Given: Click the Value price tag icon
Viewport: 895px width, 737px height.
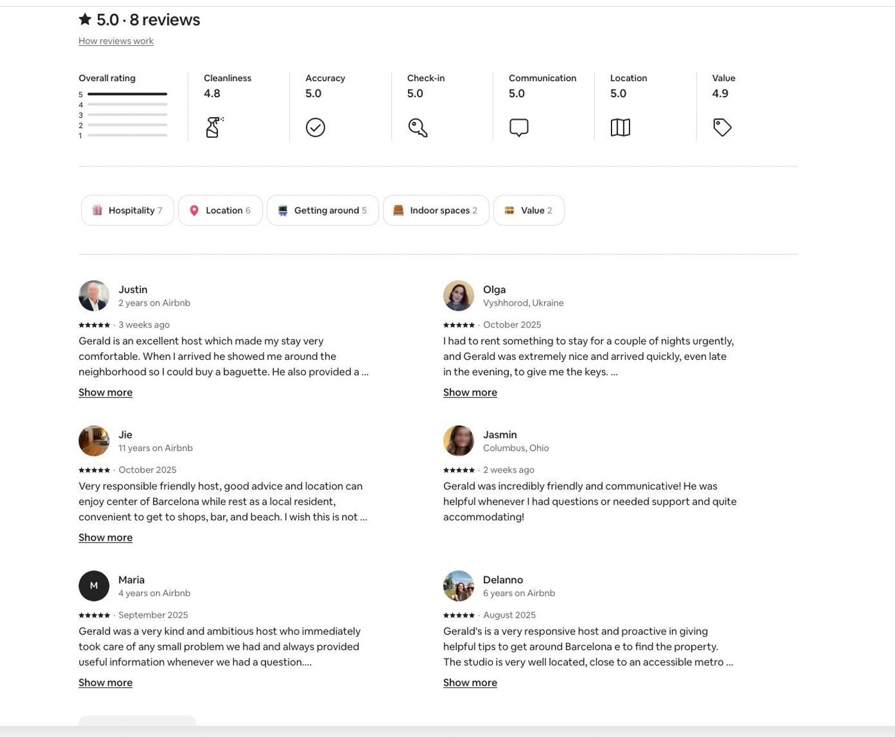Looking at the screenshot, I should tap(722, 127).
